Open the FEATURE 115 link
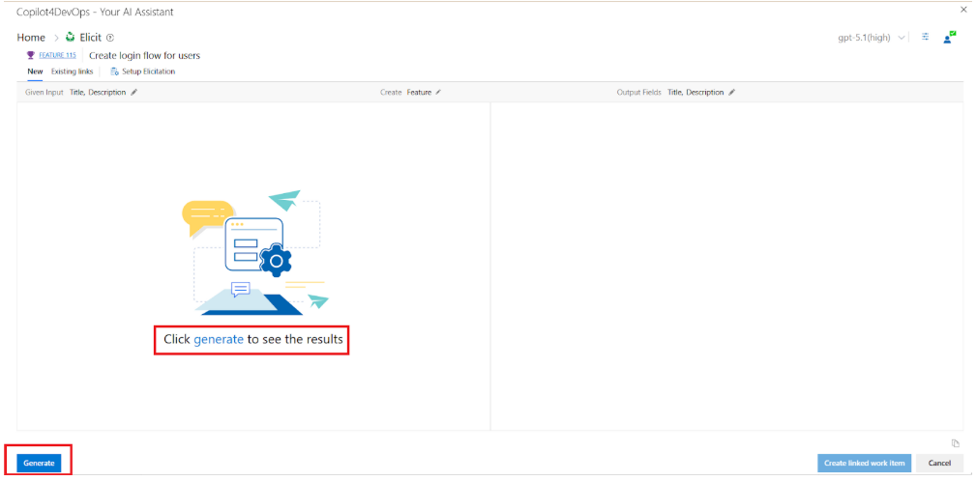 [x=57, y=56]
